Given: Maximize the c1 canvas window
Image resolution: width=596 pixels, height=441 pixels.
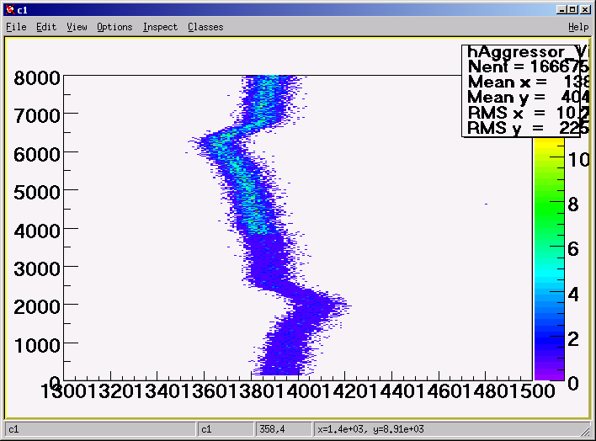Looking at the screenshot, I should coord(573,10).
